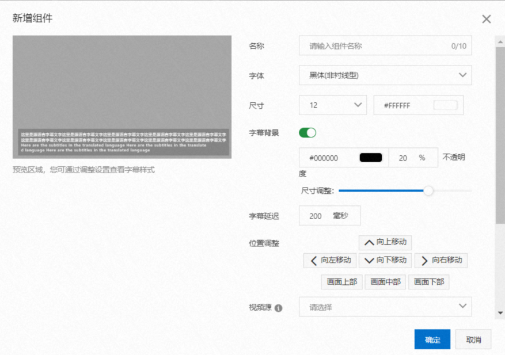Viewport: 505px width, 355px height.
Task: Select 画面中部 position option
Action: coord(385,282)
